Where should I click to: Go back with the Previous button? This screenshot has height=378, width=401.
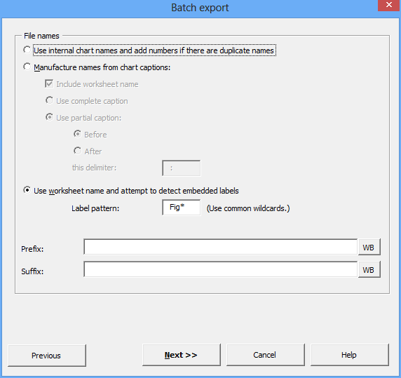click(47, 356)
